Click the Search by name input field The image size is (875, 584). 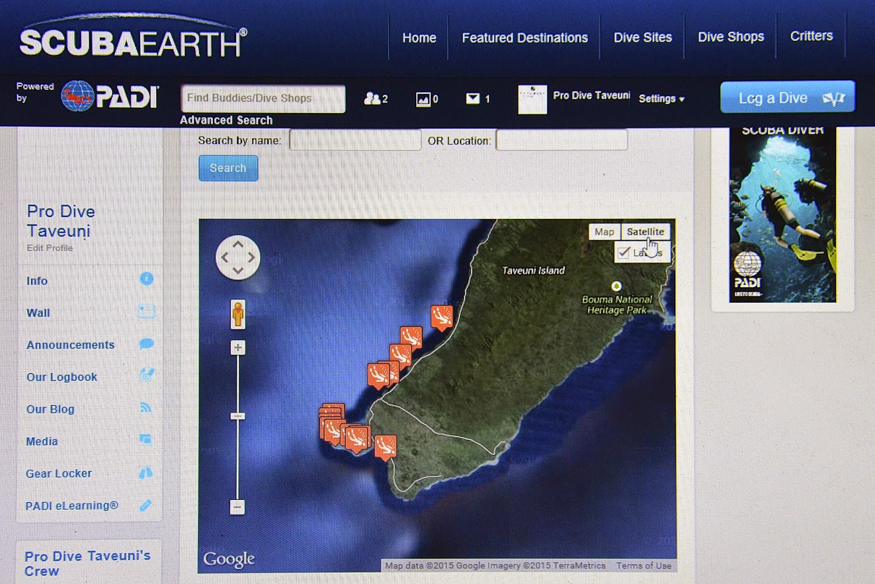355,140
